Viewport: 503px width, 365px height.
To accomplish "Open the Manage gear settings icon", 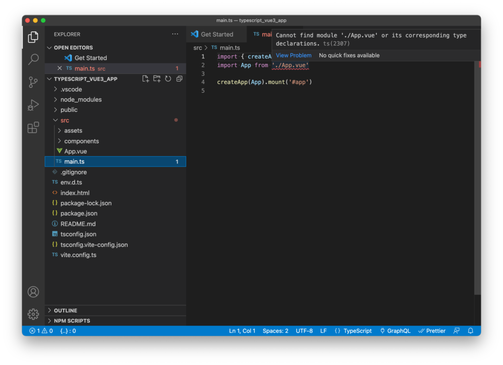I will [x=33, y=314].
